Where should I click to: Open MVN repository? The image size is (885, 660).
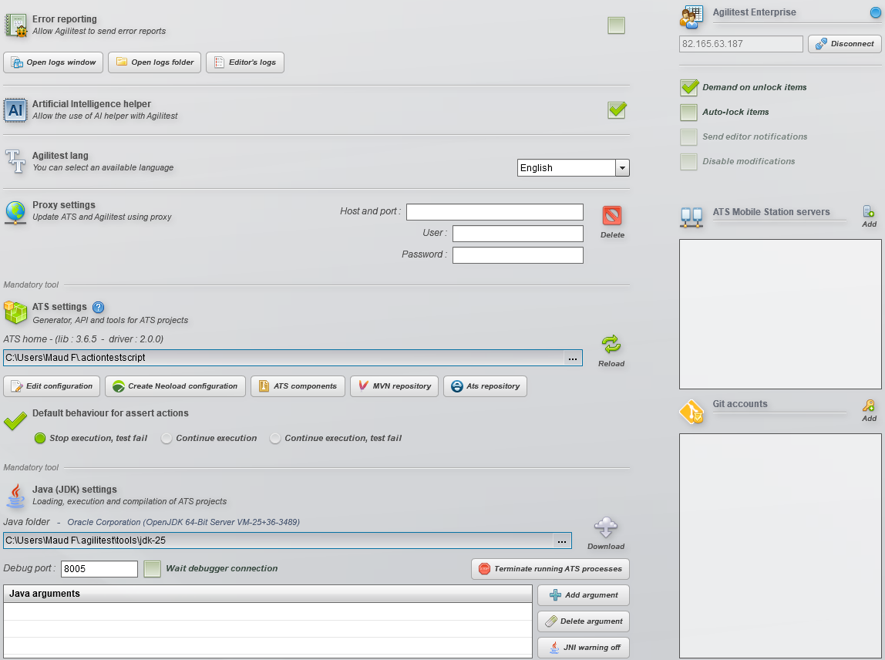click(394, 387)
